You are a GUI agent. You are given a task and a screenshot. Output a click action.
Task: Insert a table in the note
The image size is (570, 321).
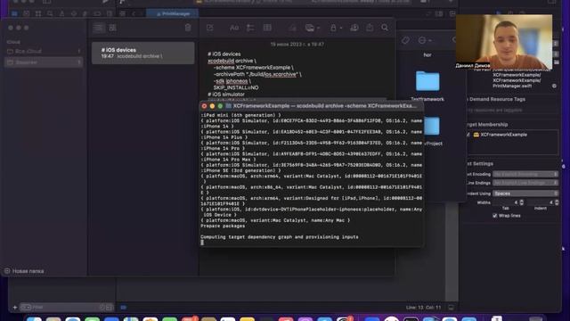click(267, 28)
